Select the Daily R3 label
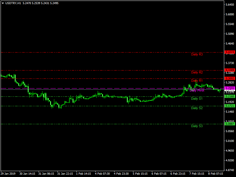This screenshot has width=236, height=177. pos(197,54)
